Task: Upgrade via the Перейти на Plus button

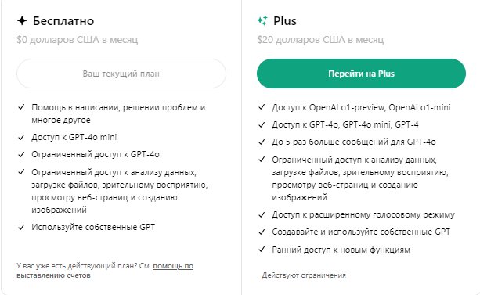Action: pos(361,74)
